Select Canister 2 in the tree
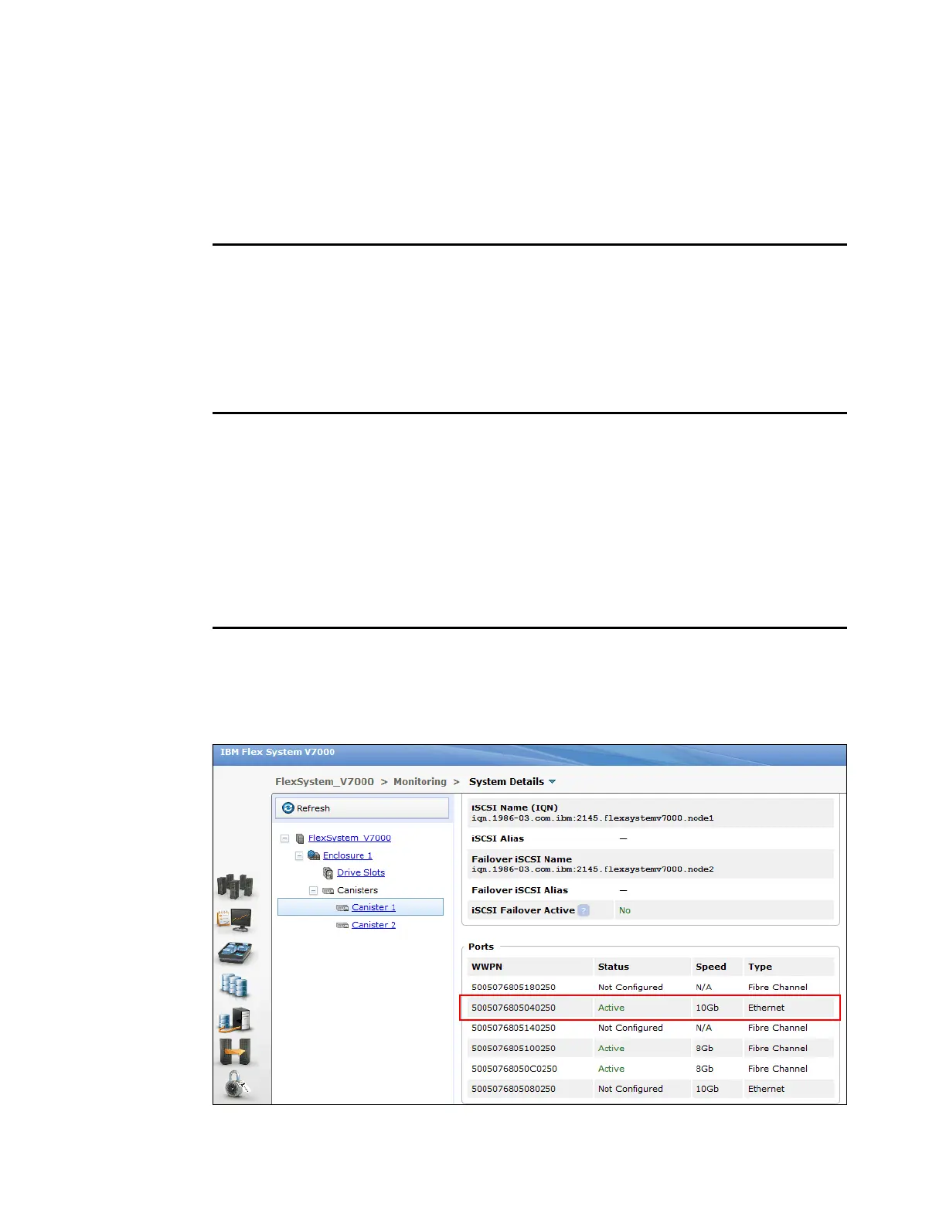The image size is (946, 1224). 373,925
